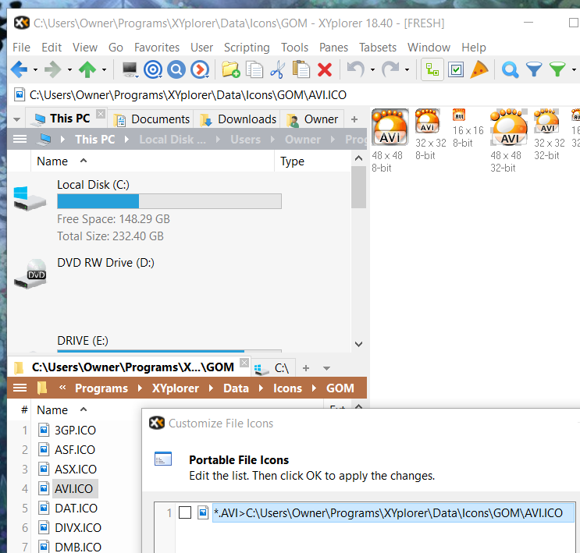Open the Favorites menu

[x=157, y=48]
